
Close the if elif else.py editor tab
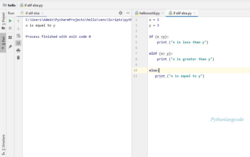[194, 13]
